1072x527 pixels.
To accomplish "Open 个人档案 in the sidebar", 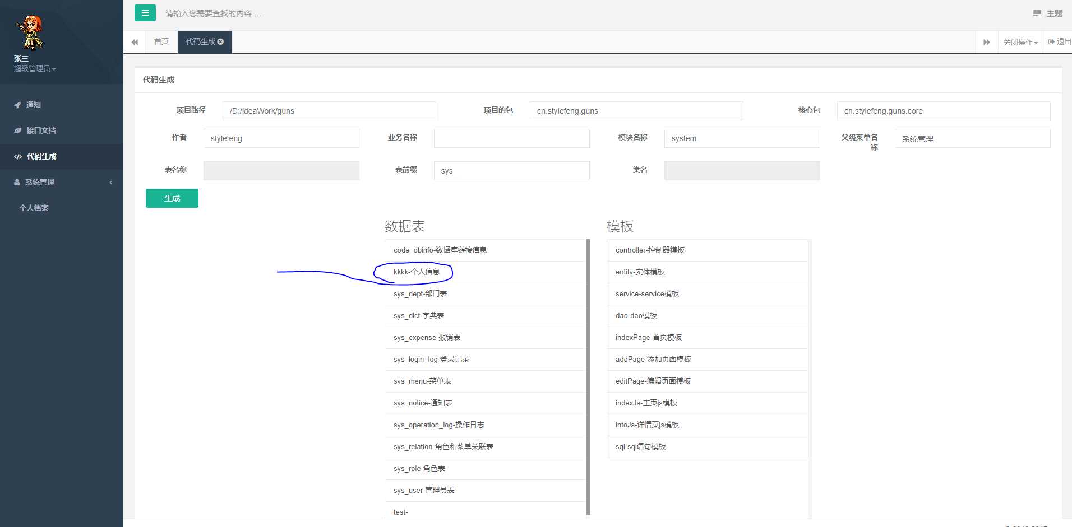I will [x=62, y=208].
